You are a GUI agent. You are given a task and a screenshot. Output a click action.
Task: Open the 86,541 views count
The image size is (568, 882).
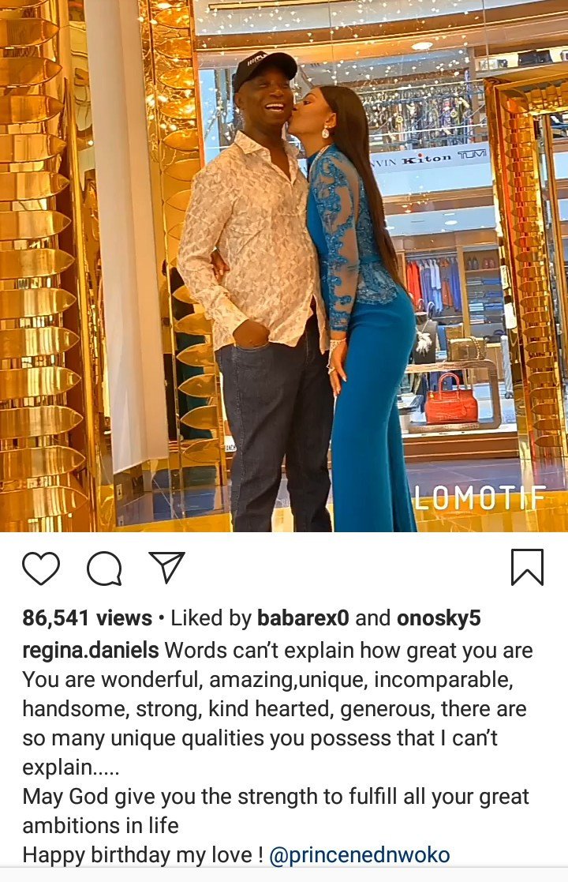87,618
